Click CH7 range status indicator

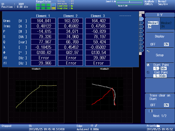click(x=54, y=5)
